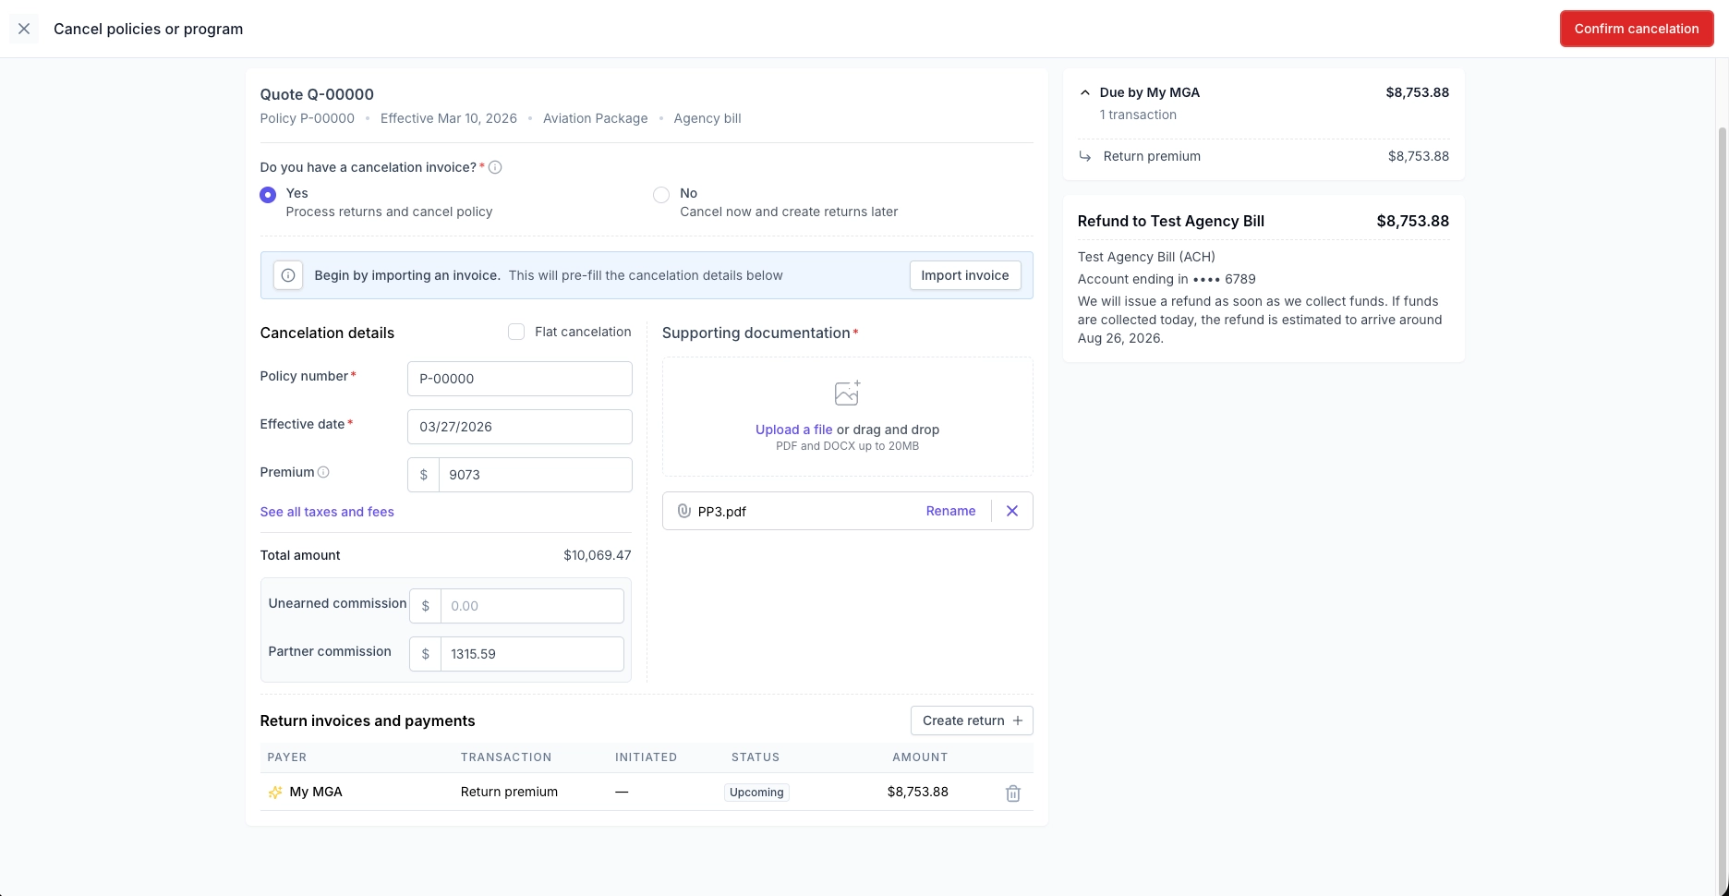Click AMOUNT column header
The height and width of the screenshot is (896, 1729).
click(920, 757)
